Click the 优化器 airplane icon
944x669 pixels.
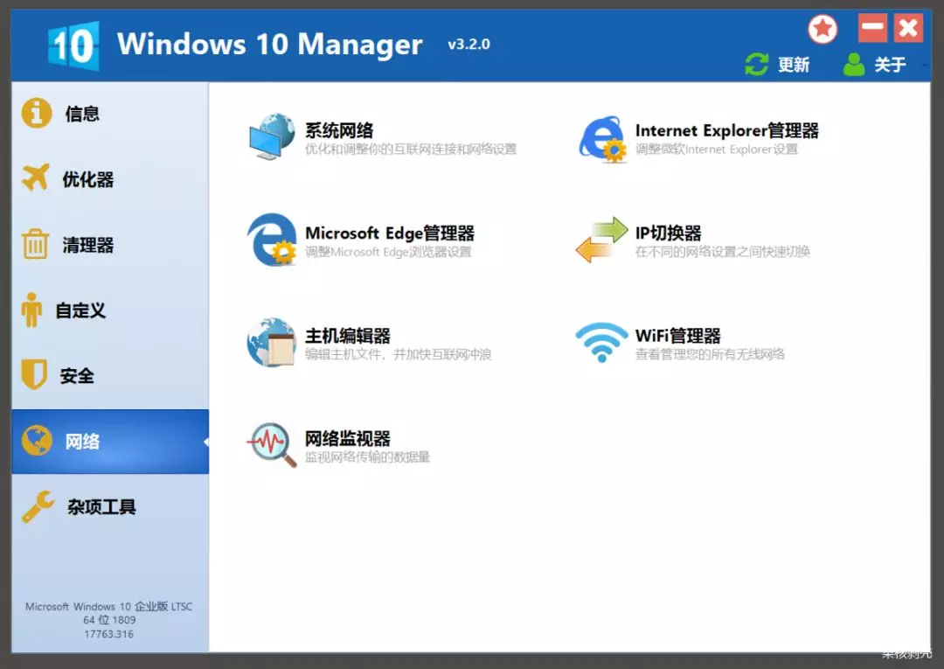pos(36,178)
